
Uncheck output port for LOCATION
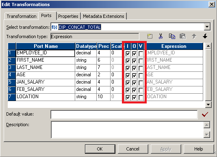click(134, 97)
